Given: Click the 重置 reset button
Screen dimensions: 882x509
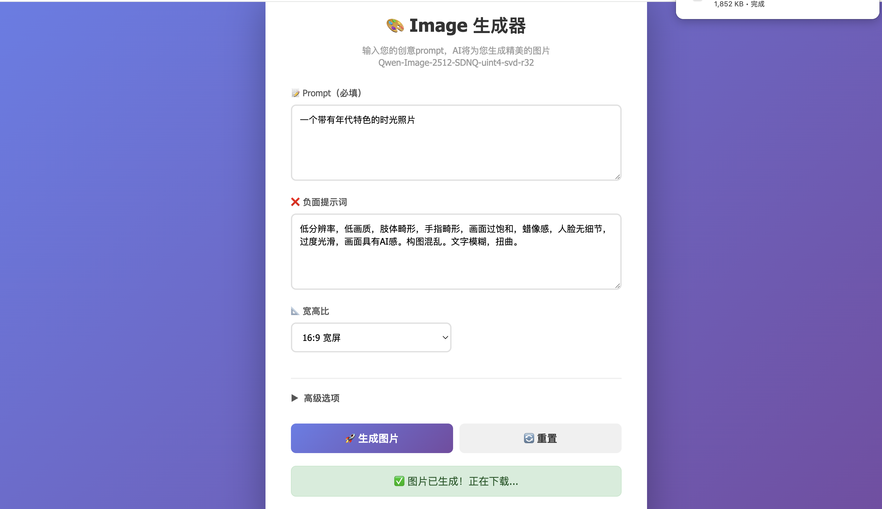Looking at the screenshot, I should 540,438.
